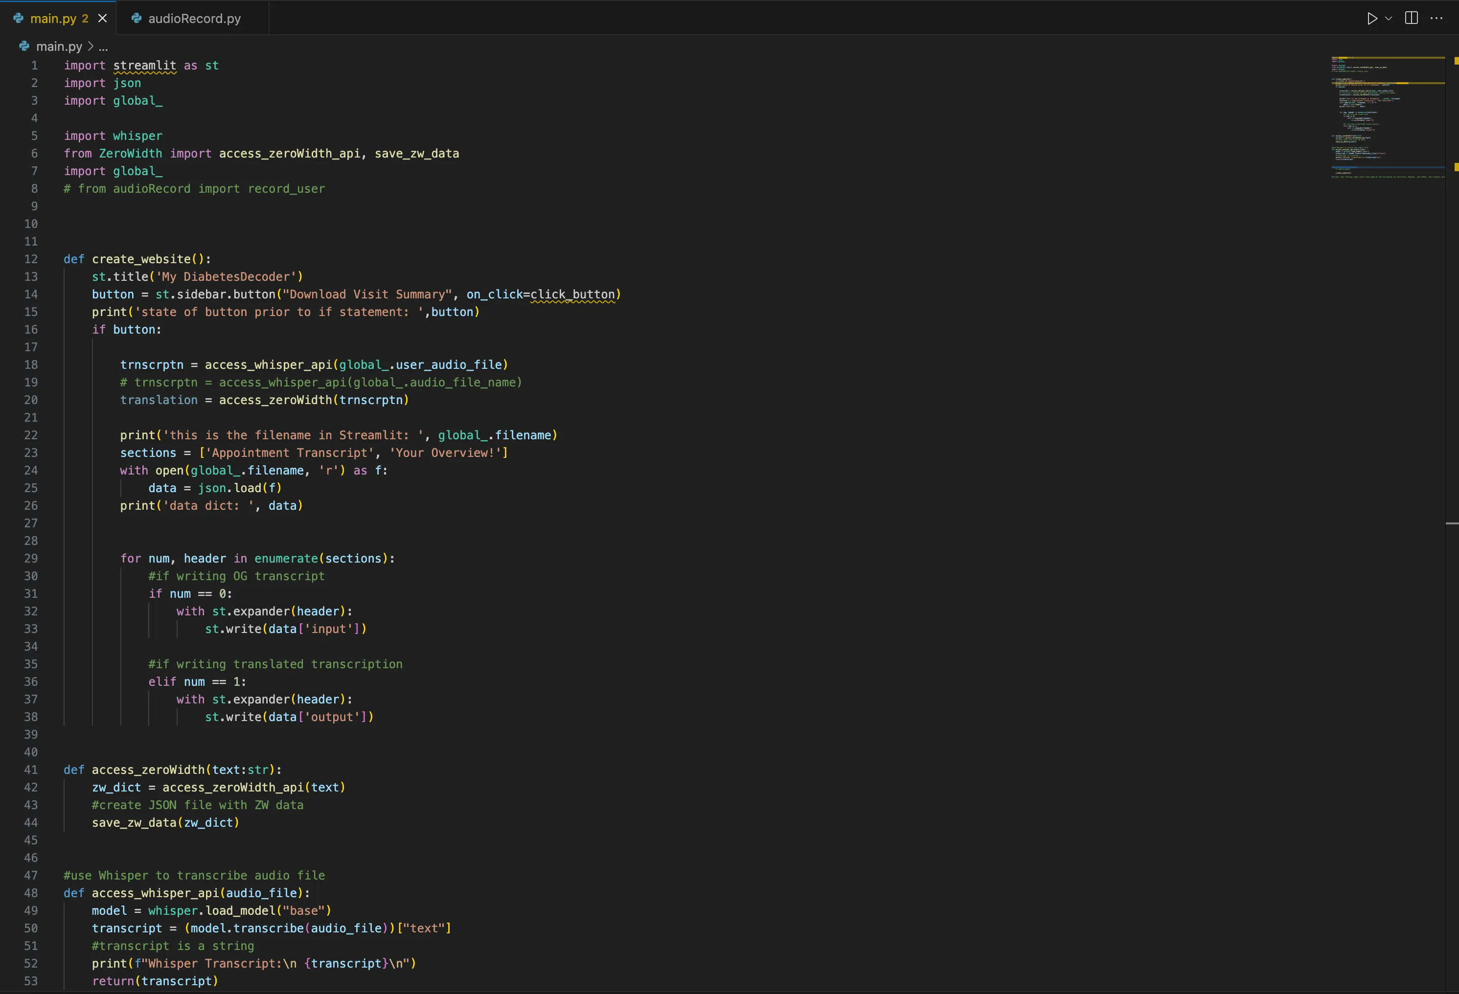
Task: Open the main.py breadcrumb file dropdown
Action: point(59,46)
